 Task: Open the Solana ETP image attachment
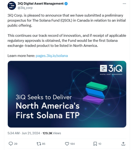pyautogui.click(x=67, y=94)
